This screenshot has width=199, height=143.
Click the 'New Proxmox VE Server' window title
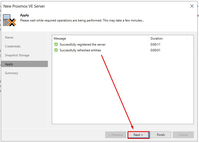(24, 6)
